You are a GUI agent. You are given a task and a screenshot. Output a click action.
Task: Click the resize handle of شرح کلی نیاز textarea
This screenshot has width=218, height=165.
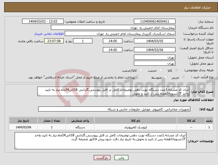point(39,95)
